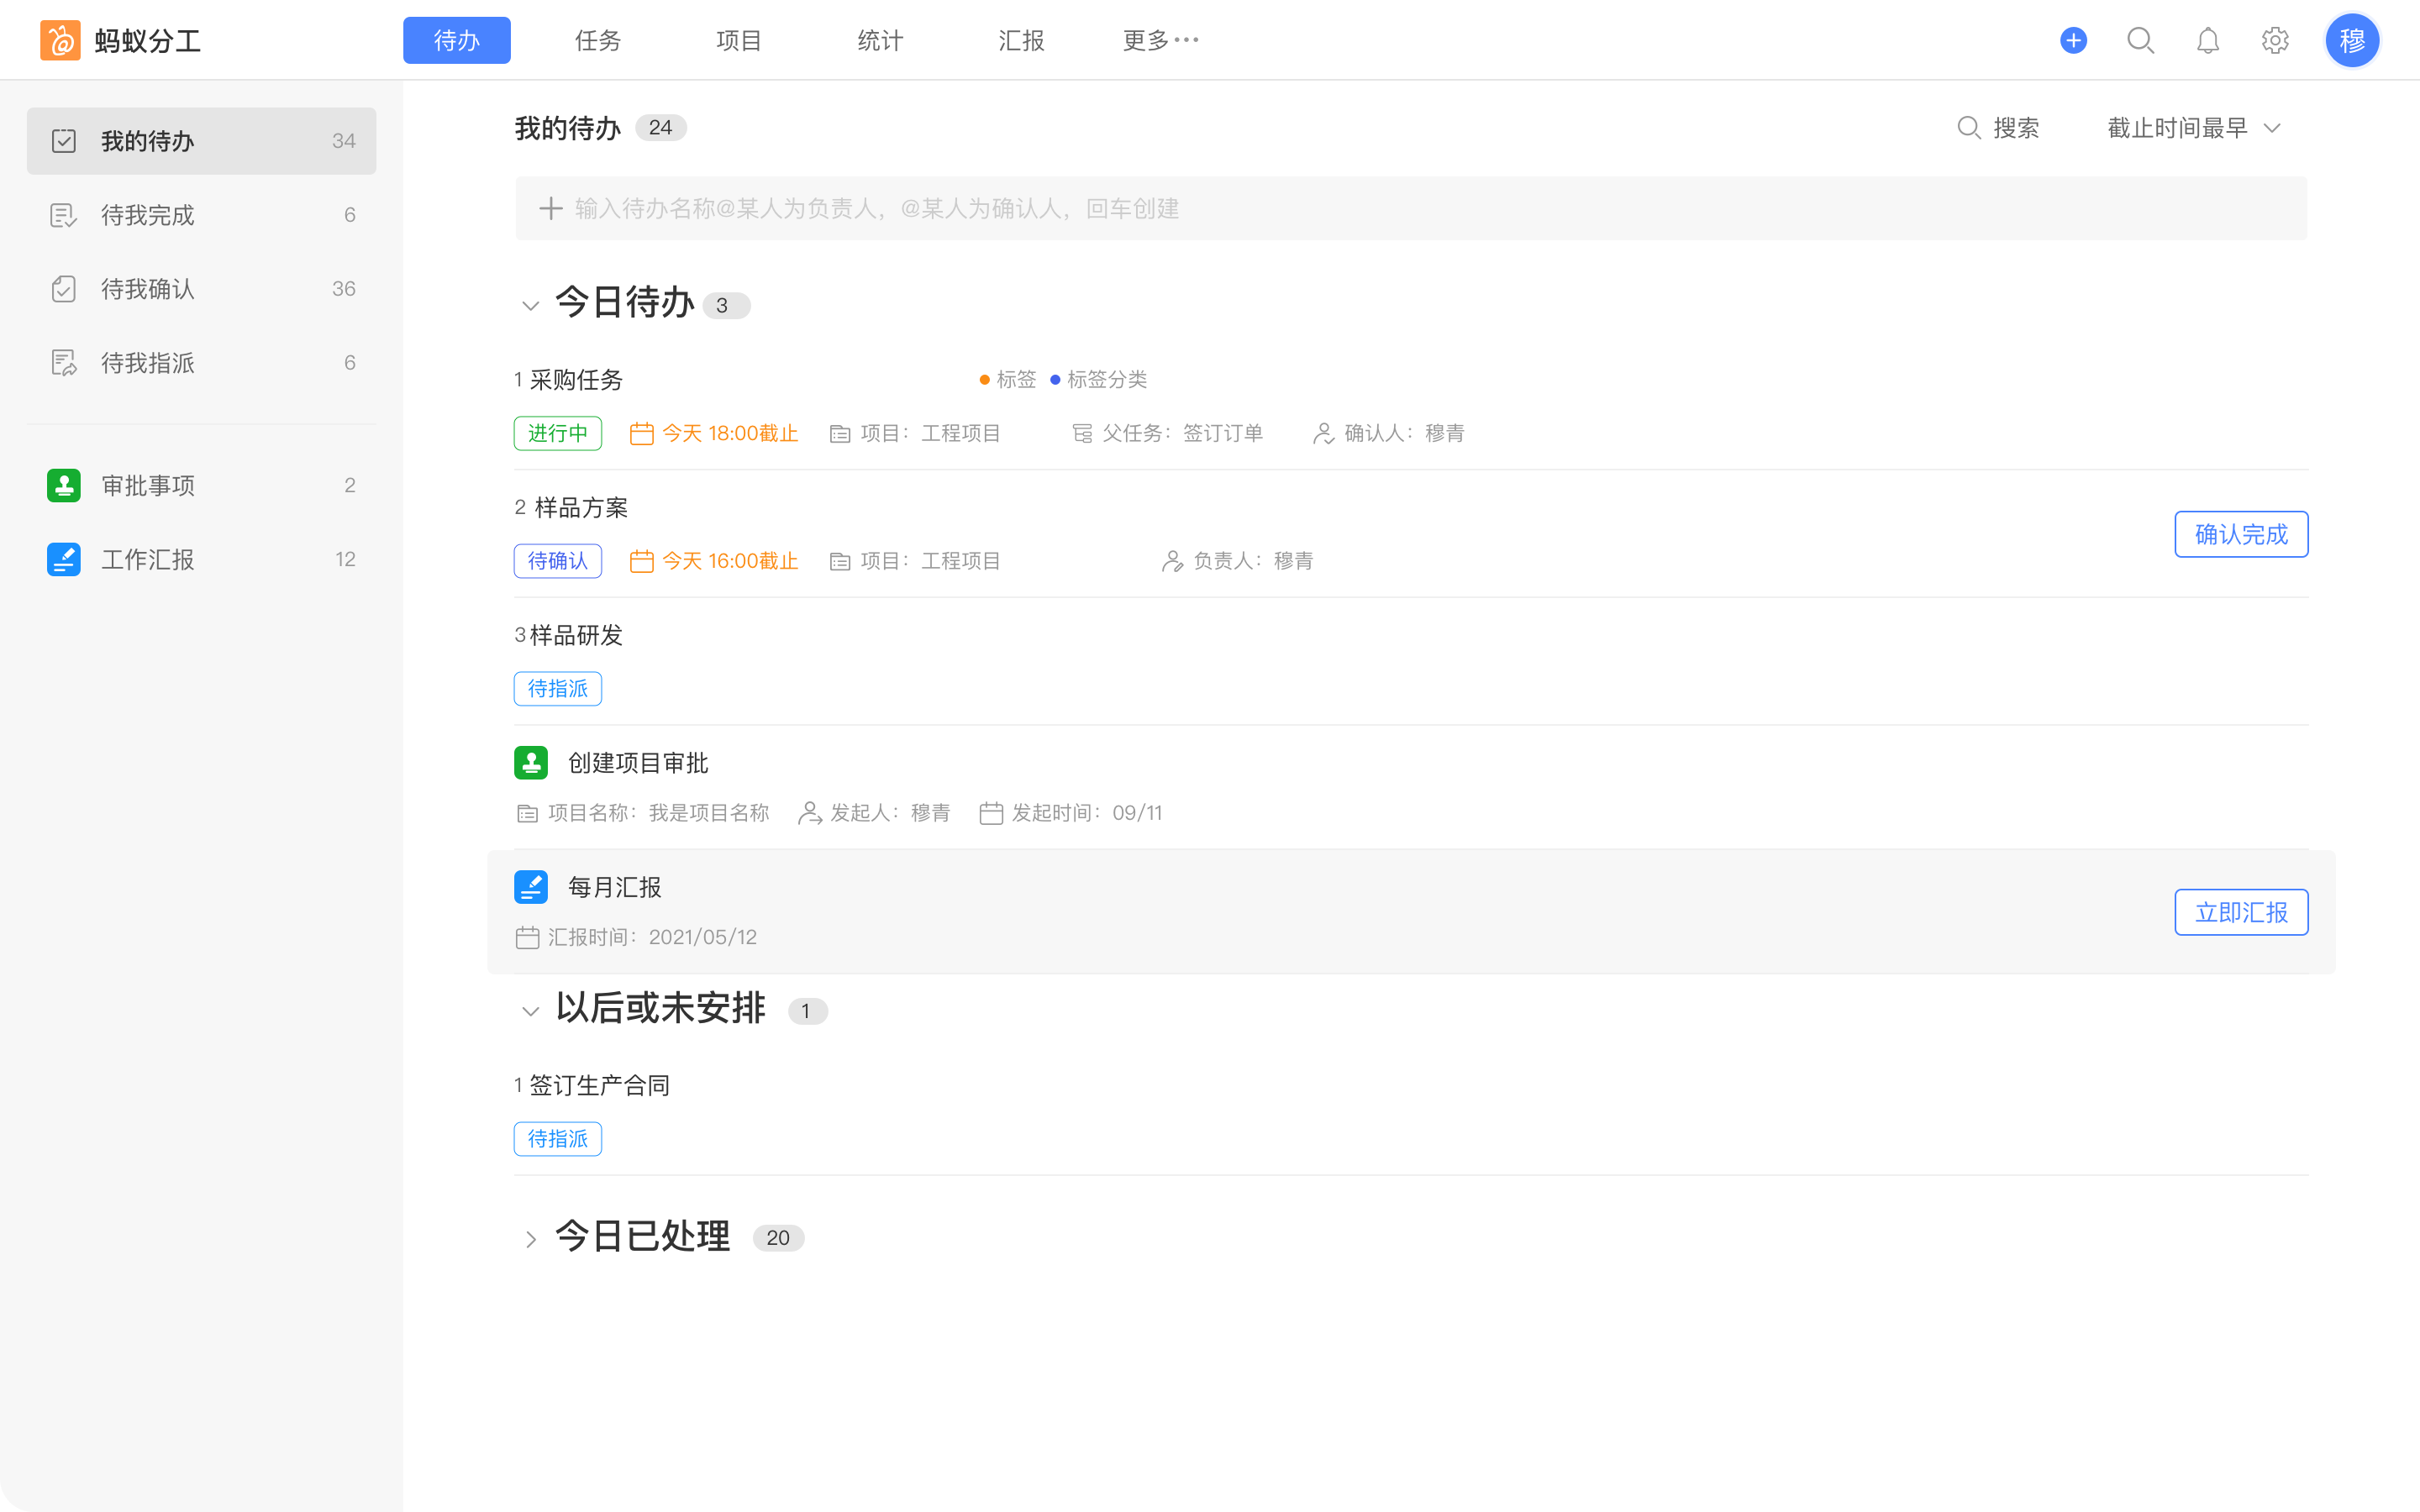This screenshot has height=1512, width=2420.
Task: Click the search magnifier beside 搜索
Action: [1968, 128]
